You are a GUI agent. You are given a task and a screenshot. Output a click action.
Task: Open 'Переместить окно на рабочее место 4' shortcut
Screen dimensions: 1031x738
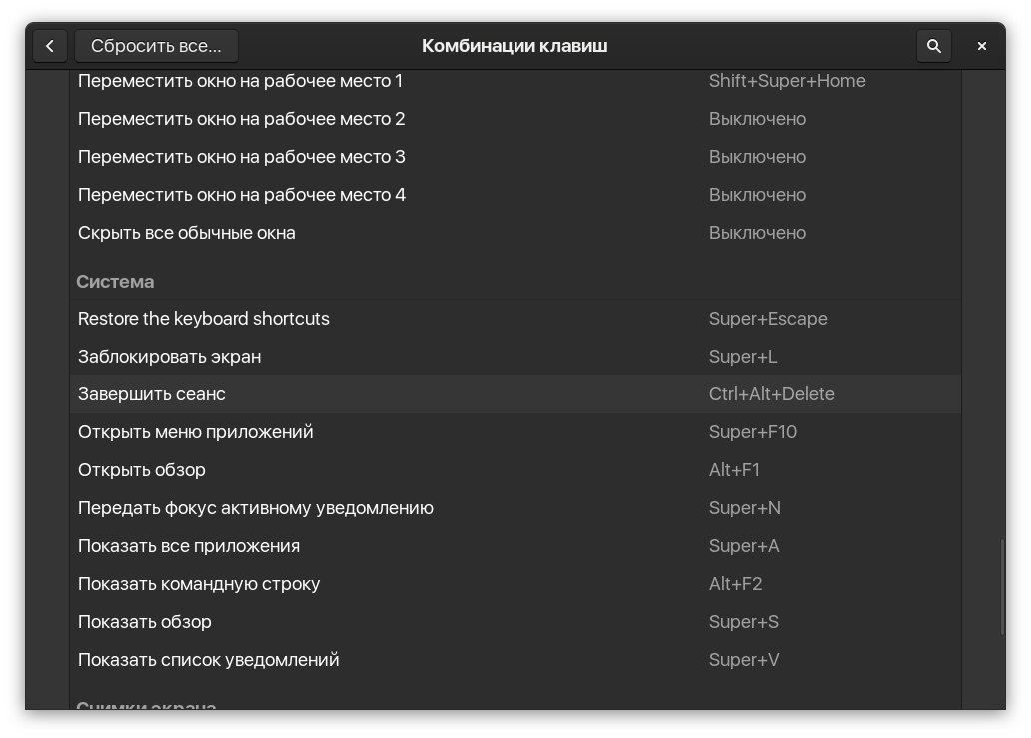pos(515,195)
